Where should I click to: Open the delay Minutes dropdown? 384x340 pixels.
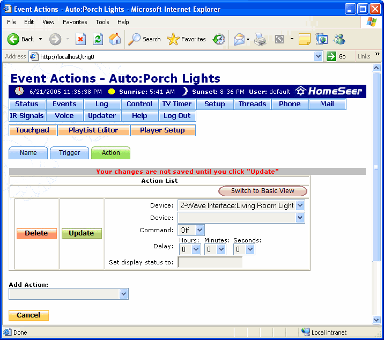tap(221, 249)
